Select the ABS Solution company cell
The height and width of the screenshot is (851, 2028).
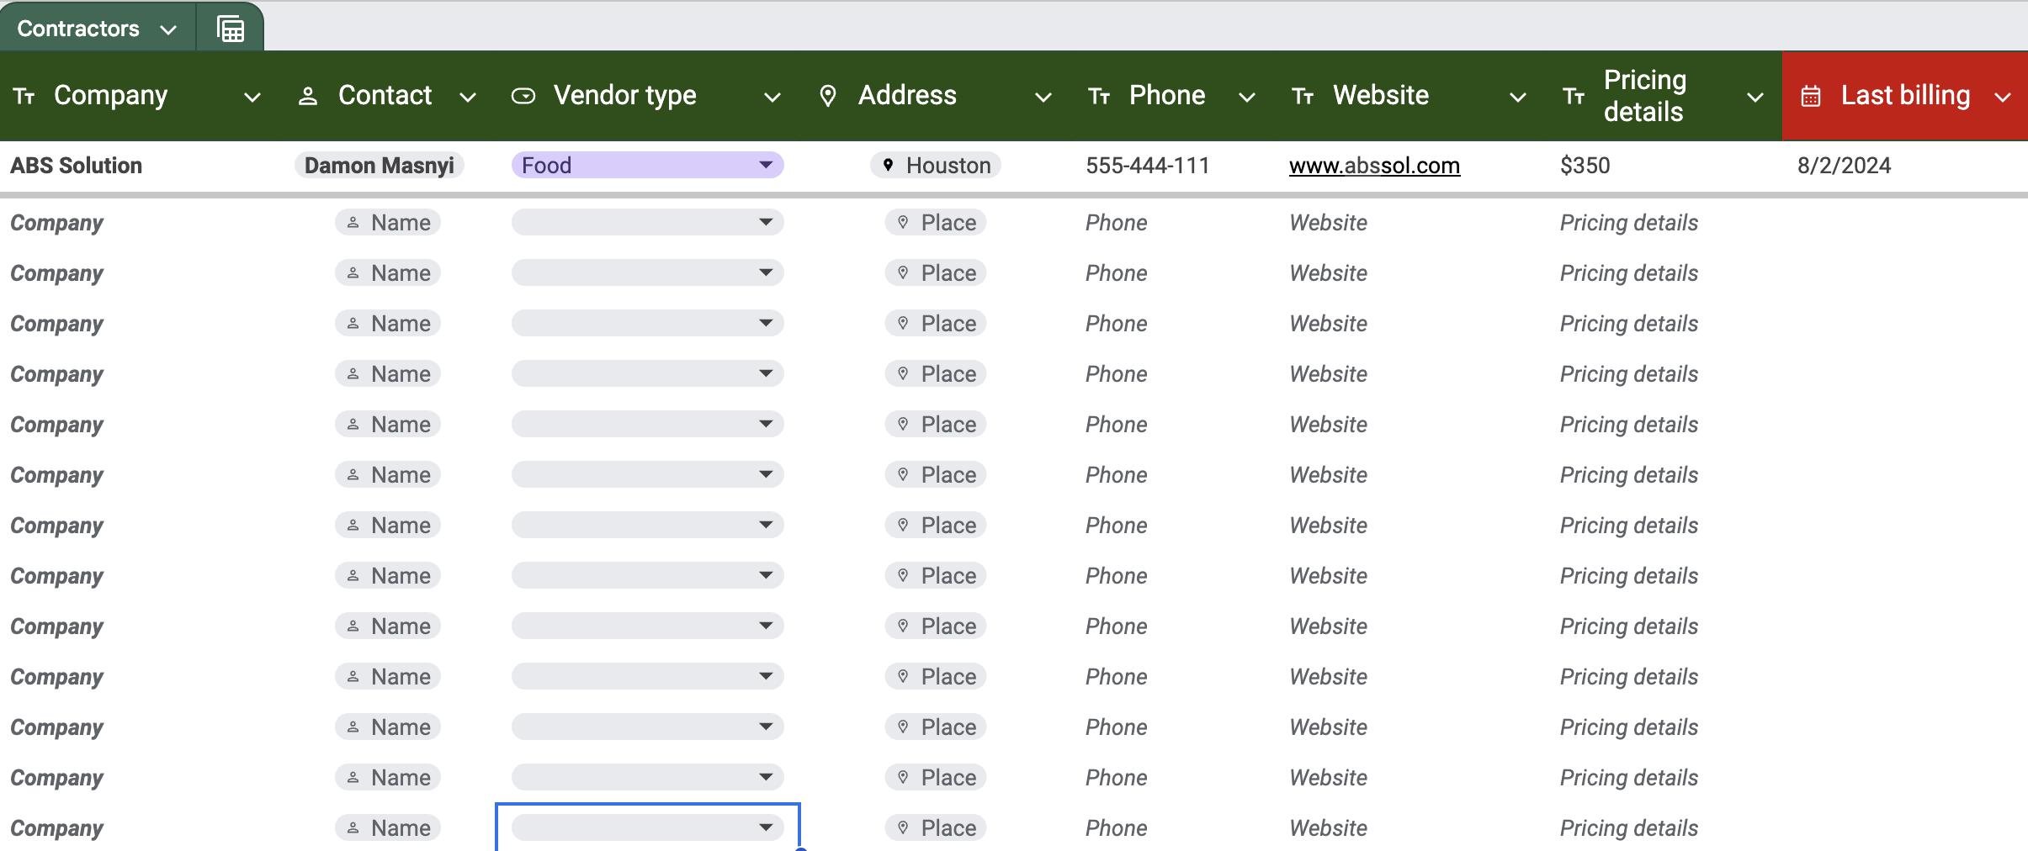point(77,166)
